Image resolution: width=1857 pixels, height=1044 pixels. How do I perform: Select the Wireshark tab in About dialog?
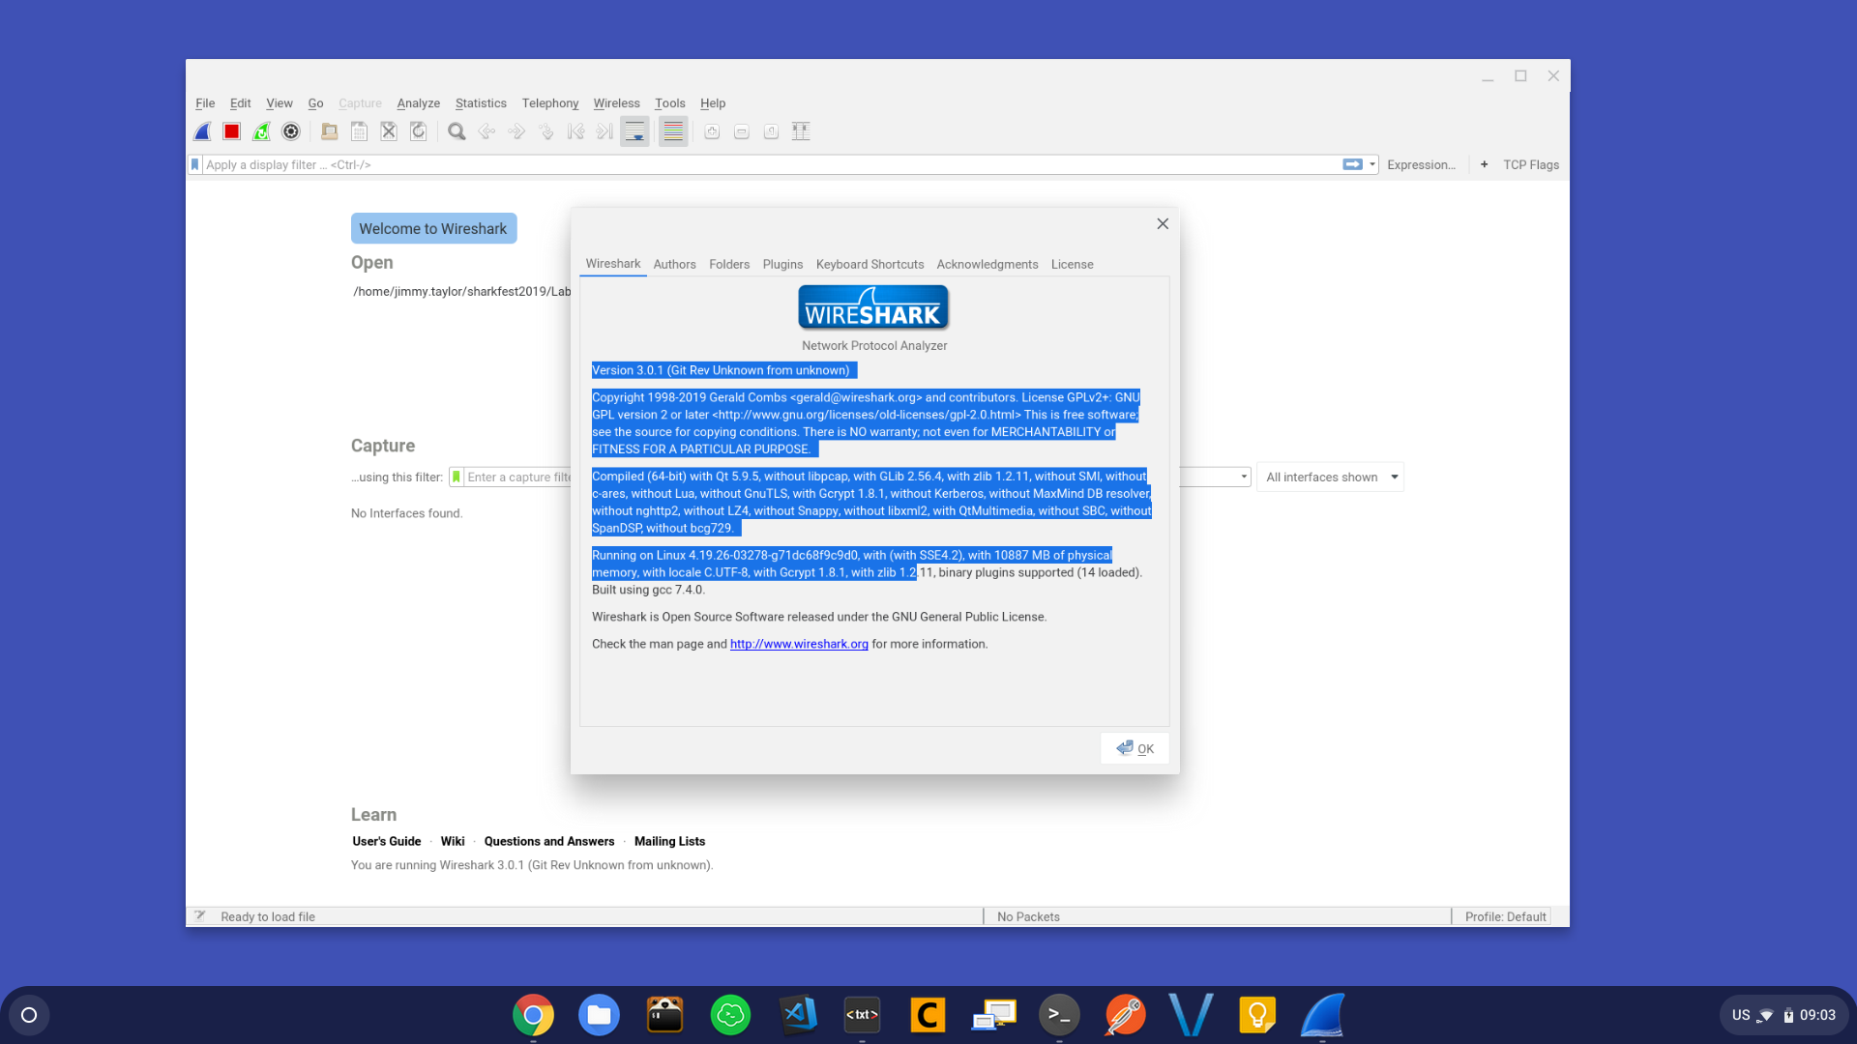613,264
